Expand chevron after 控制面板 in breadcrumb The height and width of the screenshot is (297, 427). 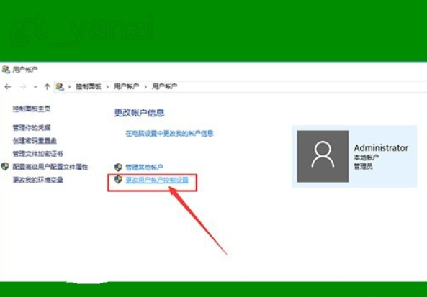107,87
